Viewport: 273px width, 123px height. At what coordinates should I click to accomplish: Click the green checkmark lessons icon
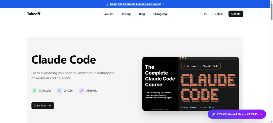[34, 91]
